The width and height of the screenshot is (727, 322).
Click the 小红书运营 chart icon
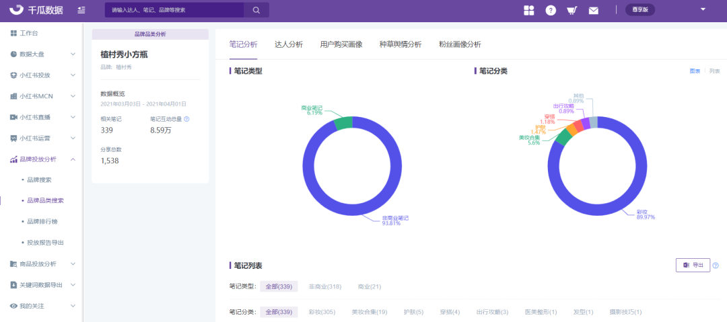coord(13,138)
